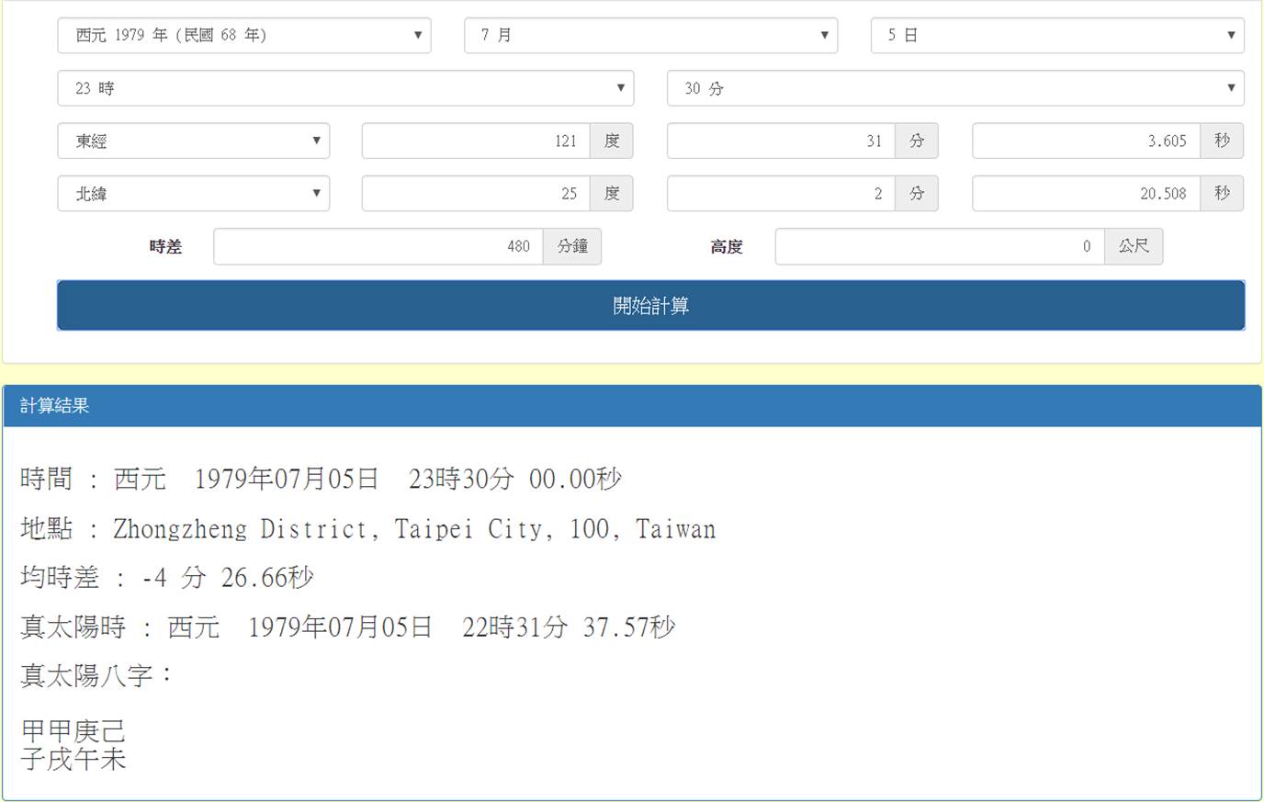Select the hour dropdown showing 23 時
This screenshot has width=1264, height=802.
pos(344,88)
